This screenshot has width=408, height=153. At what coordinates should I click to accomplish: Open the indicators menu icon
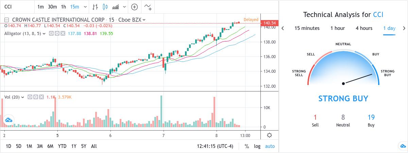148,7
